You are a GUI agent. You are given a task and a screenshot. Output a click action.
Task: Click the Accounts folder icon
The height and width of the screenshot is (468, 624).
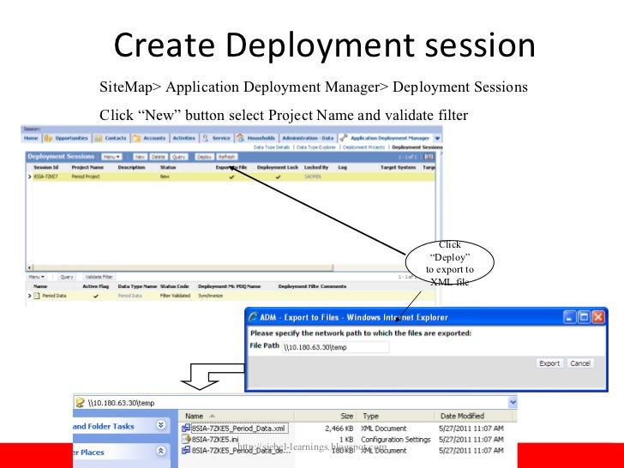coord(136,138)
